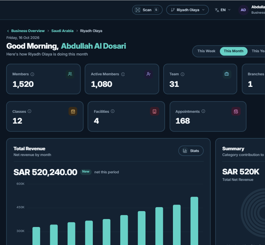Click the S shortcut key badge
This screenshot has height=245, width=265.
(156, 10)
